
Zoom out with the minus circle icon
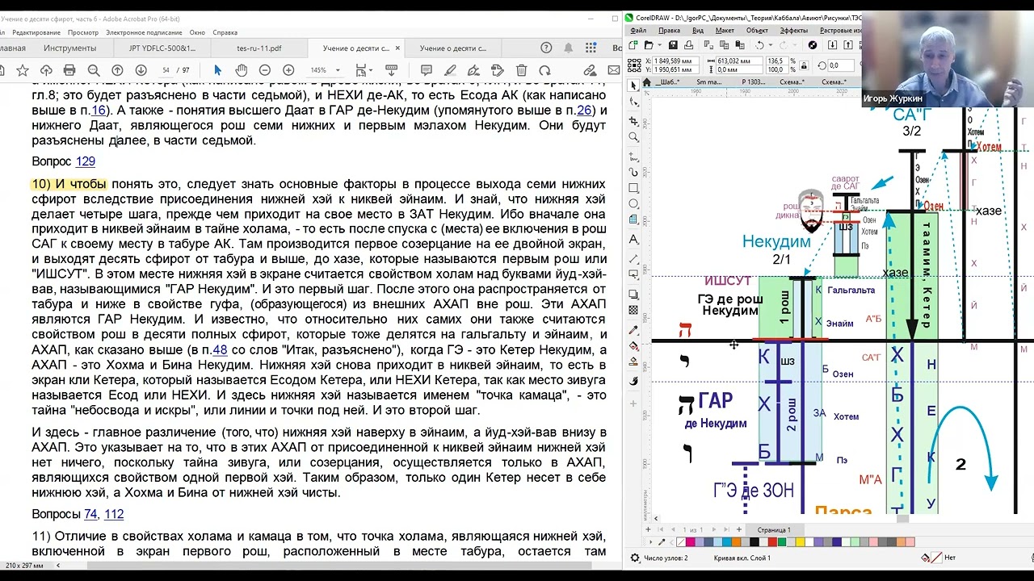tap(264, 70)
